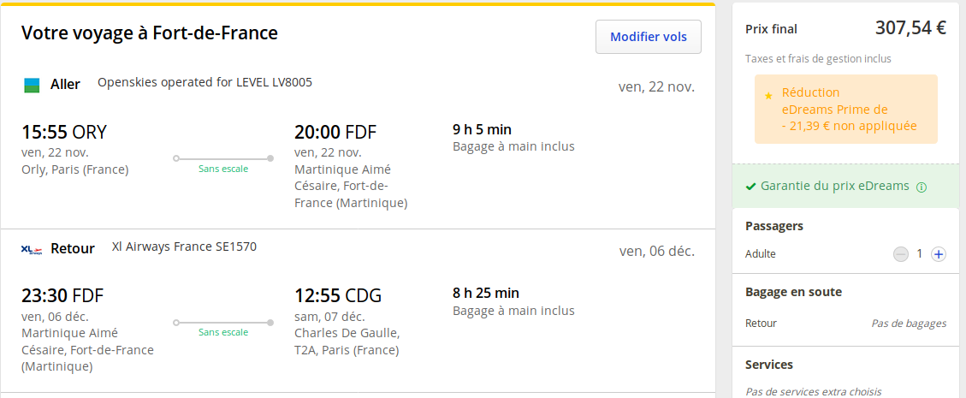Select the outbound Sans escale label
966x398 pixels.
coord(223,169)
